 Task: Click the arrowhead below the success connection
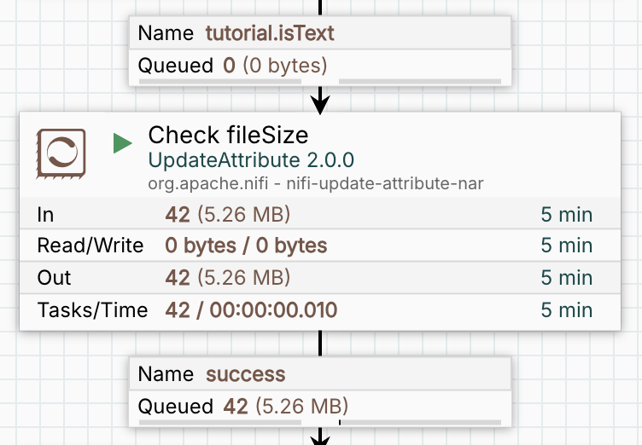[320, 437]
